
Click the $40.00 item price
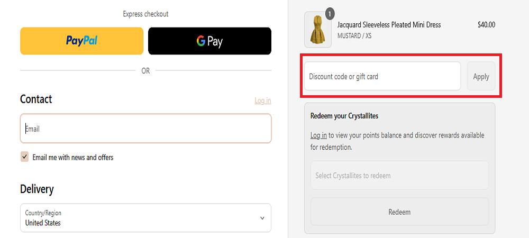tap(486, 25)
